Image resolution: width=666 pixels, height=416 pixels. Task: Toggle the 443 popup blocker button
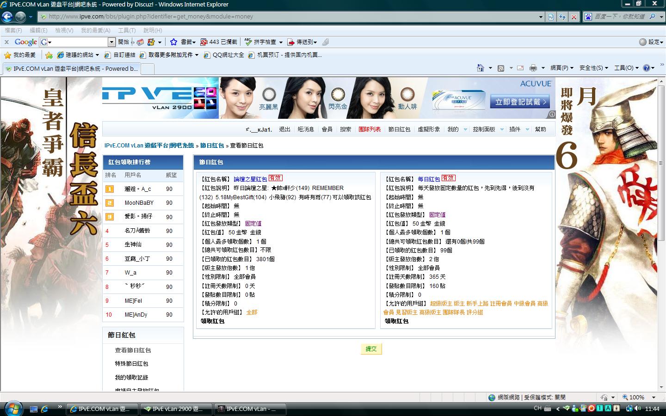218,42
